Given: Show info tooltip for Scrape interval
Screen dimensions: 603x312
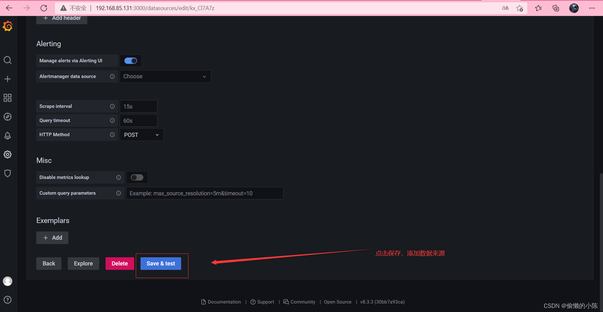Looking at the screenshot, I should [112, 106].
